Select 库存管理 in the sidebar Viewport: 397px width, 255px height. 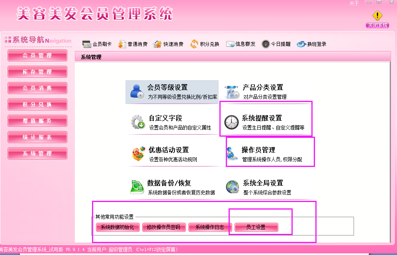(x=37, y=72)
